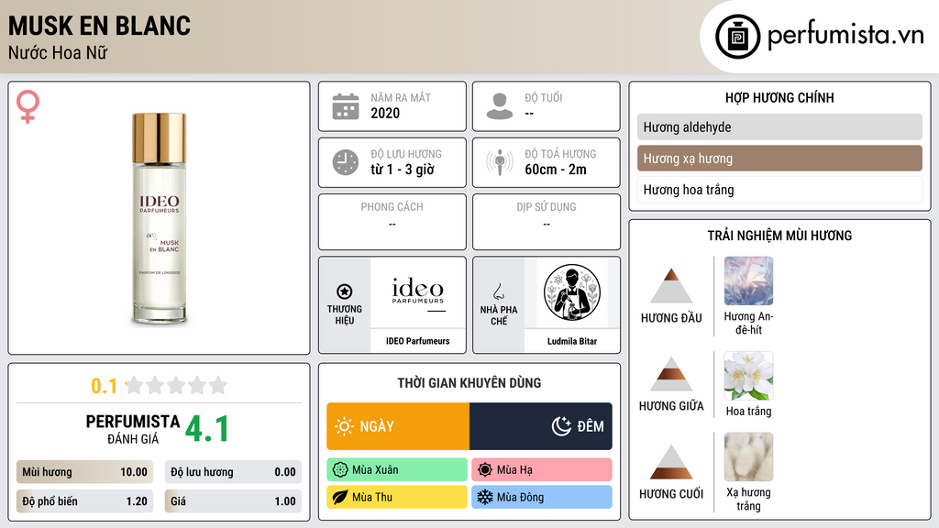Click the Mùa Xuân season tag

pyautogui.click(x=397, y=470)
